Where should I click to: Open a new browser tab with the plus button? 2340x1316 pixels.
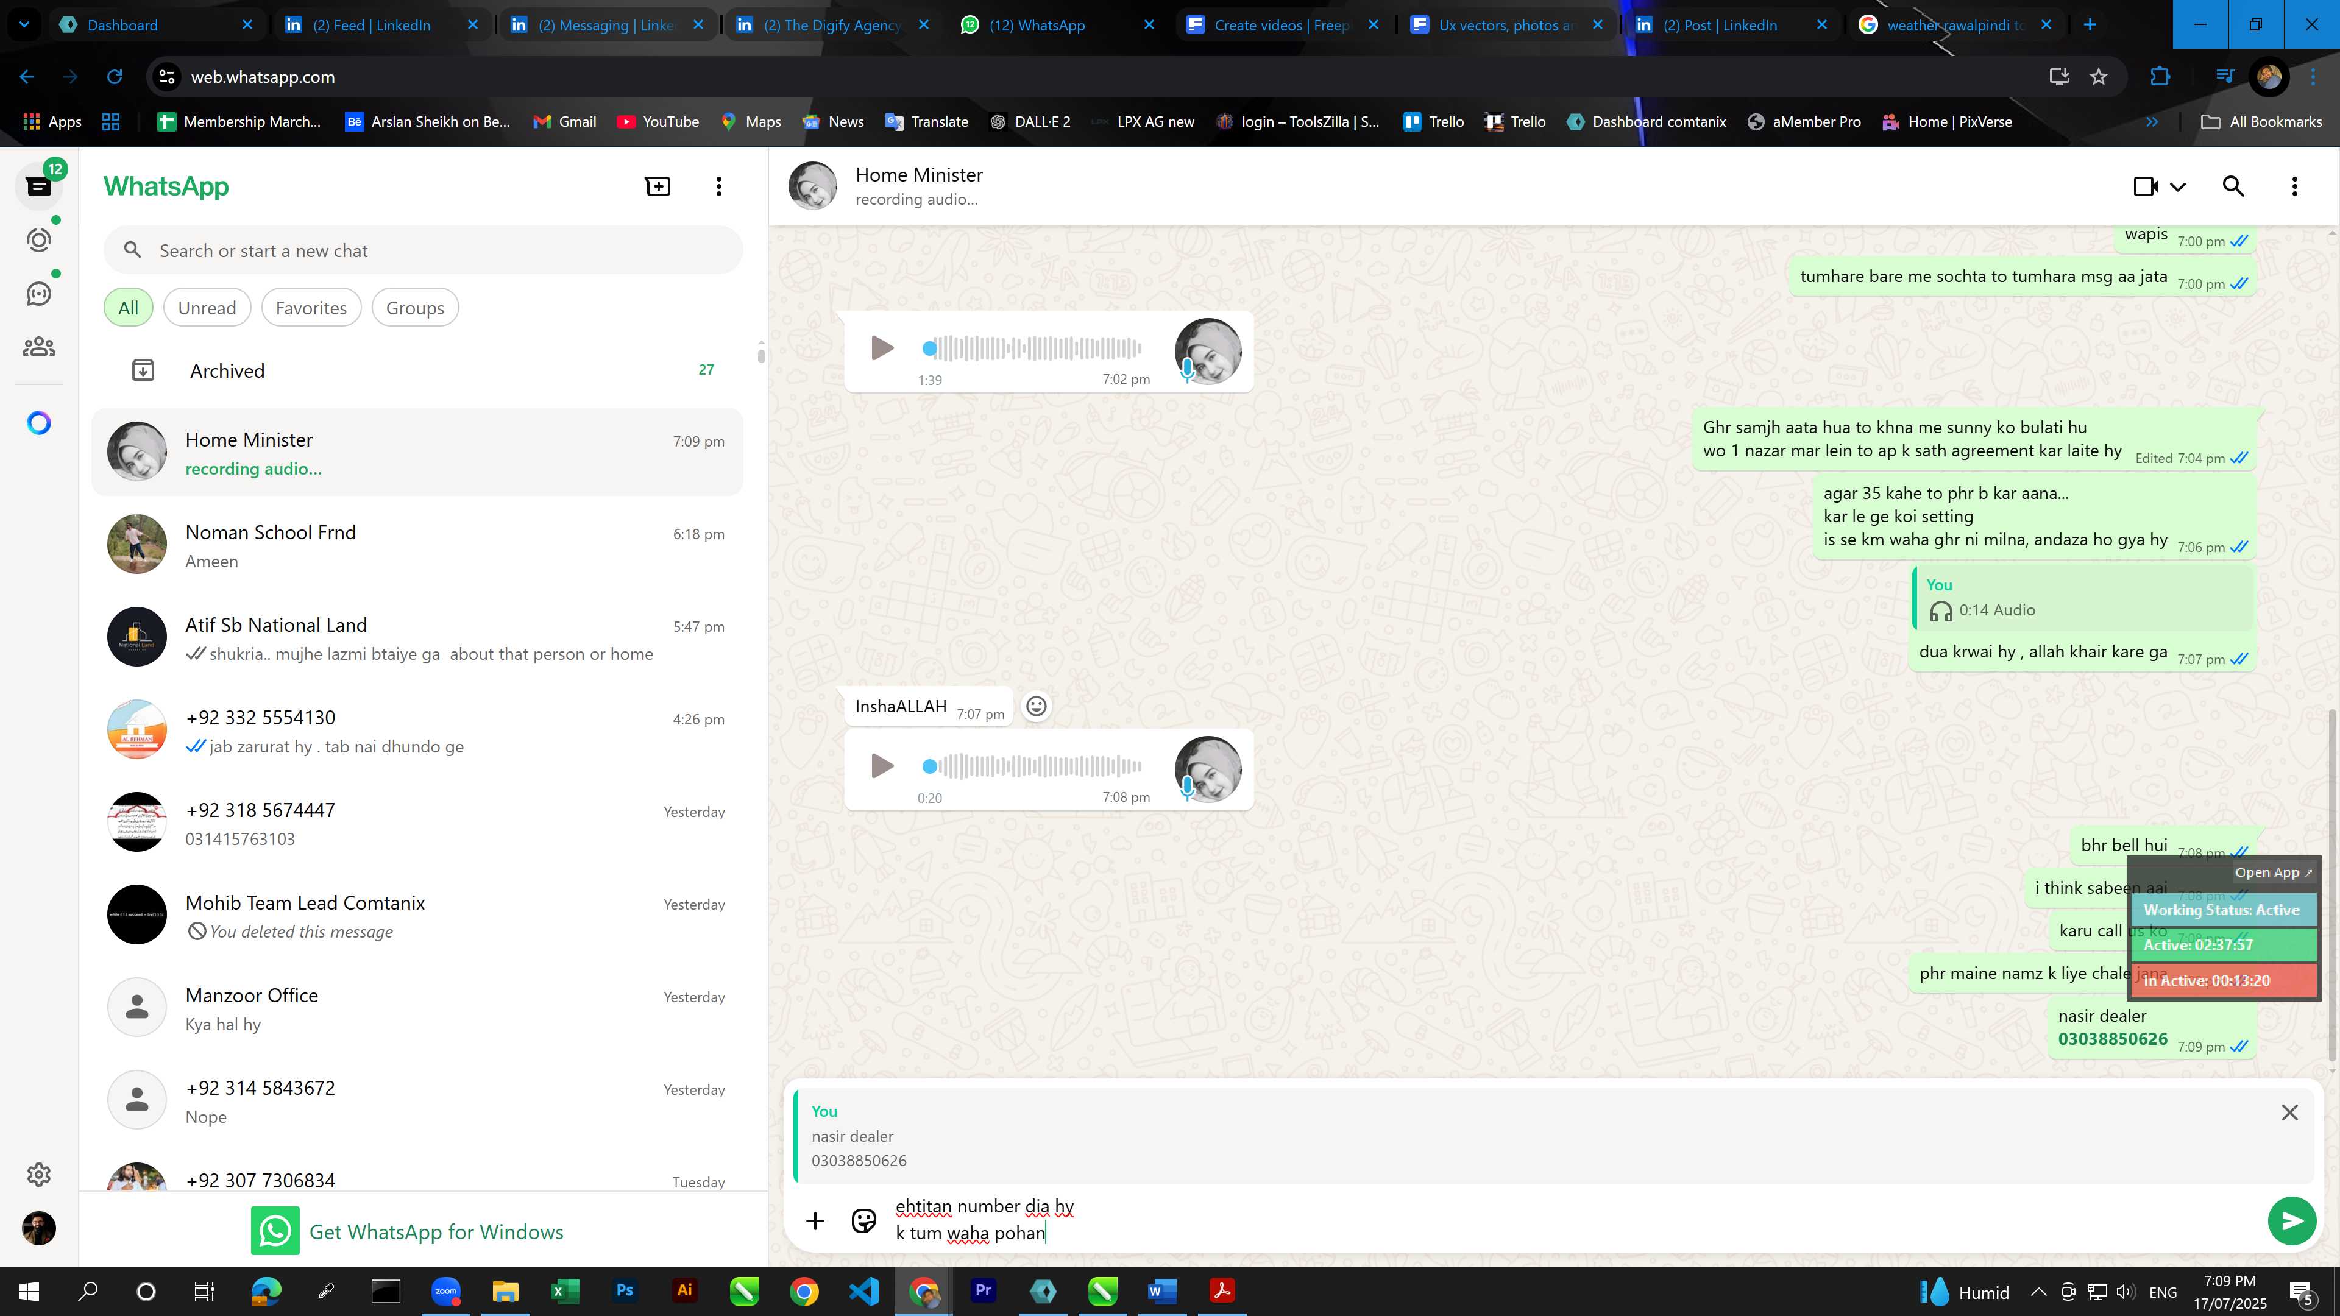[2090, 24]
